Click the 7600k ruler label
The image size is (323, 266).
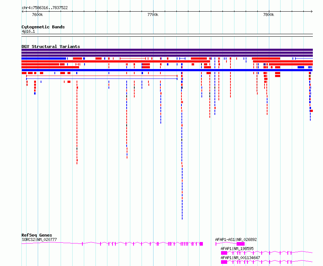pos(37,15)
